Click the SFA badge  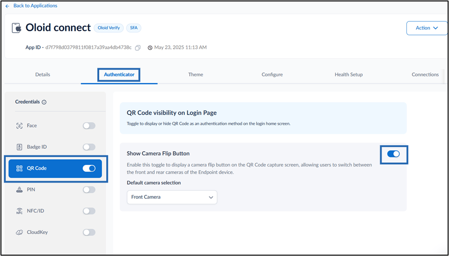(x=134, y=28)
